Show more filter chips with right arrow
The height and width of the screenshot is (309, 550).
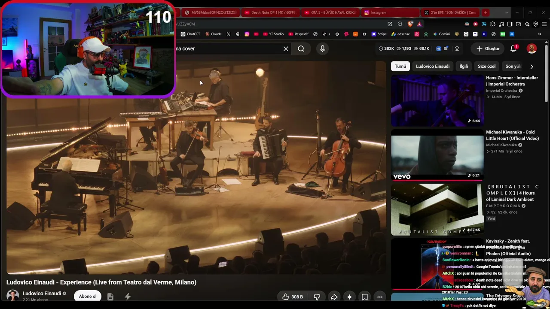click(532, 67)
